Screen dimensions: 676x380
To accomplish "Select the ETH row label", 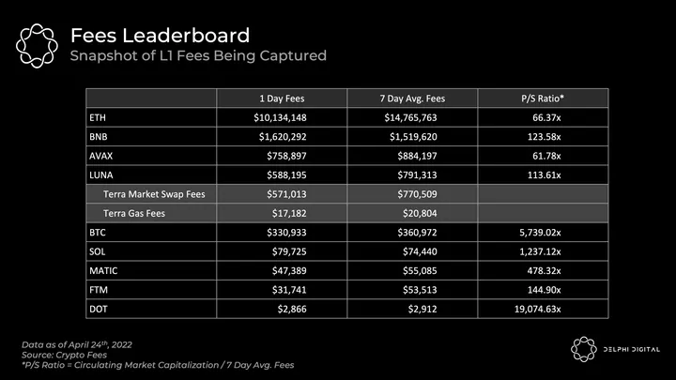I will (x=97, y=118).
